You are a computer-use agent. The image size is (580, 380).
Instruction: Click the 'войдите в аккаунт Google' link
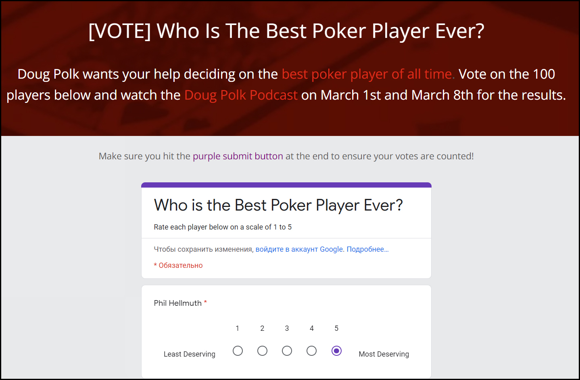(x=300, y=249)
